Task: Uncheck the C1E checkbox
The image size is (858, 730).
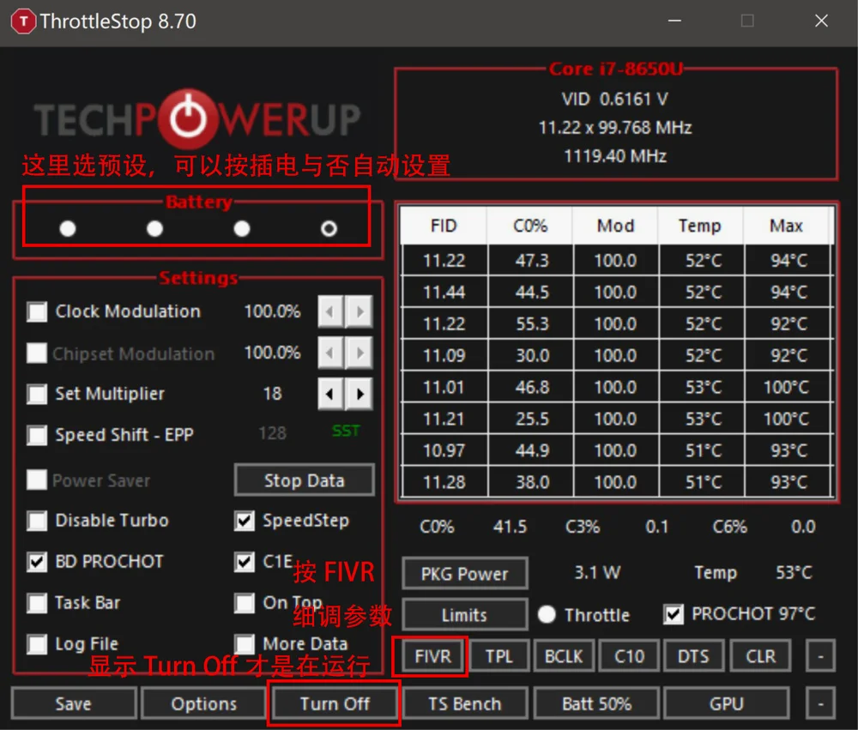Action: pos(245,562)
